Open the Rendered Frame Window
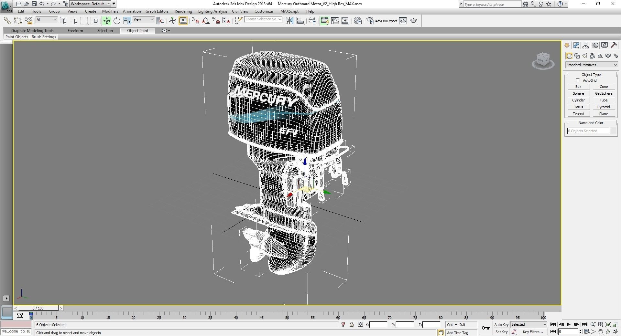Screen dimensions: 621x336 pyautogui.click(x=403, y=21)
